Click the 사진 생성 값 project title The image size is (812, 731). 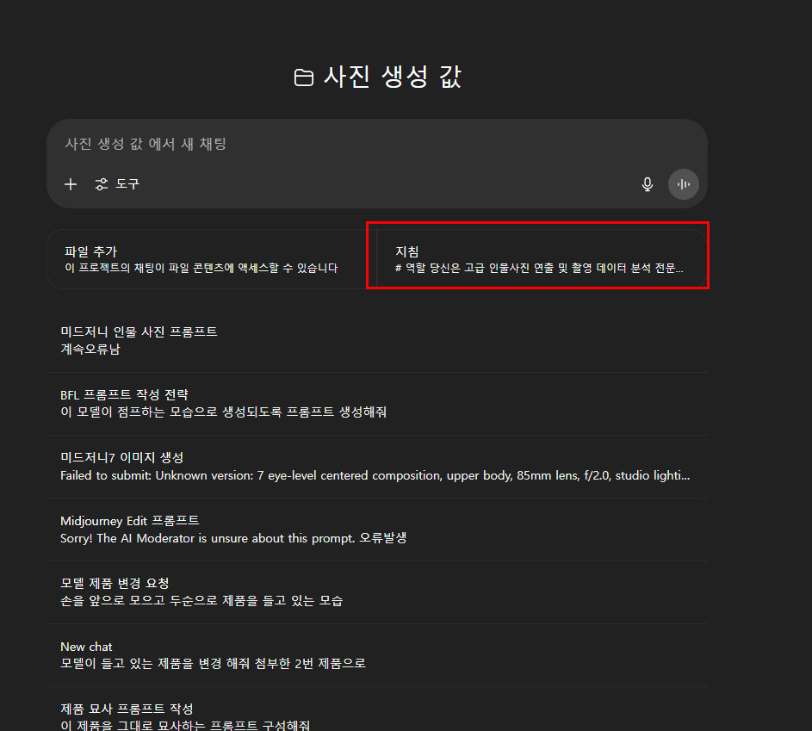tap(392, 77)
